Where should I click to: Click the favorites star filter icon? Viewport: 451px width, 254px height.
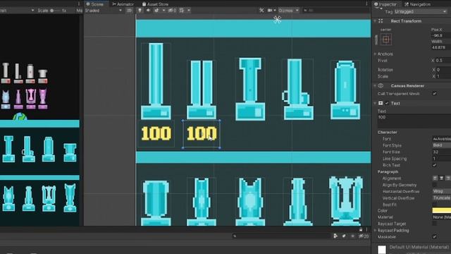[353, 236]
